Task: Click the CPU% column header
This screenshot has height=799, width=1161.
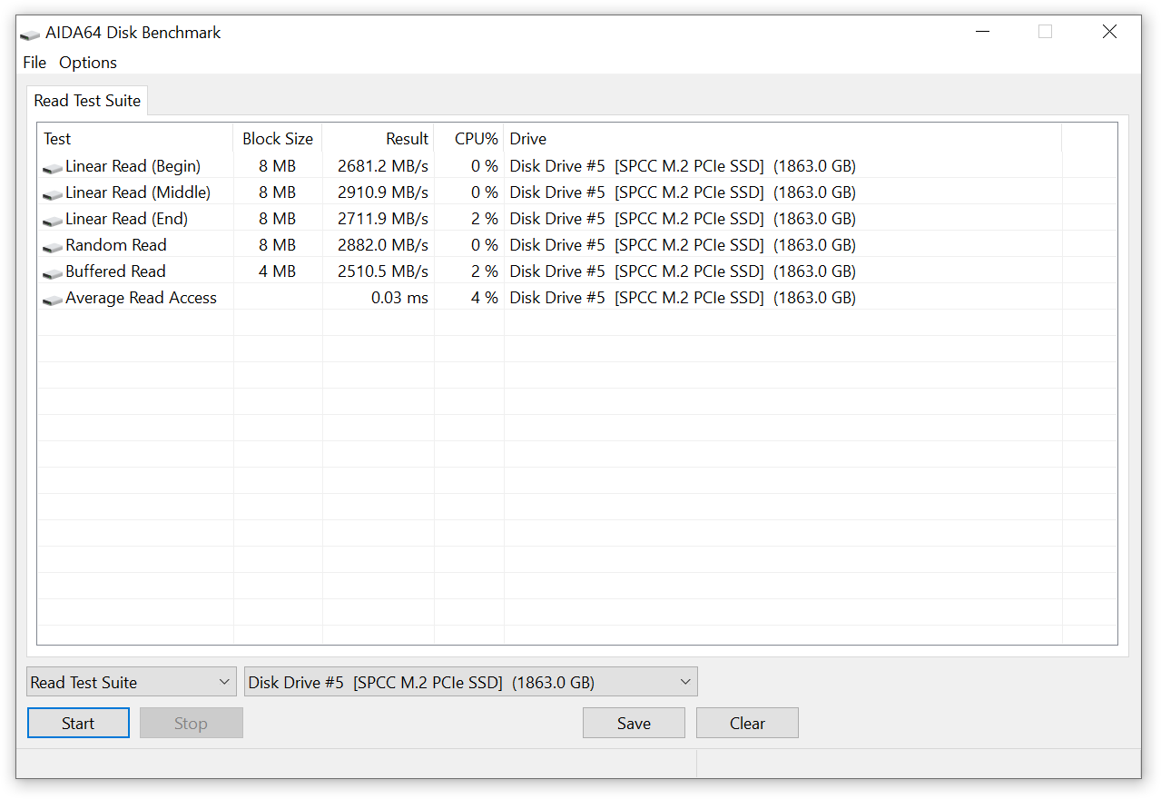Action: click(x=476, y=139)
